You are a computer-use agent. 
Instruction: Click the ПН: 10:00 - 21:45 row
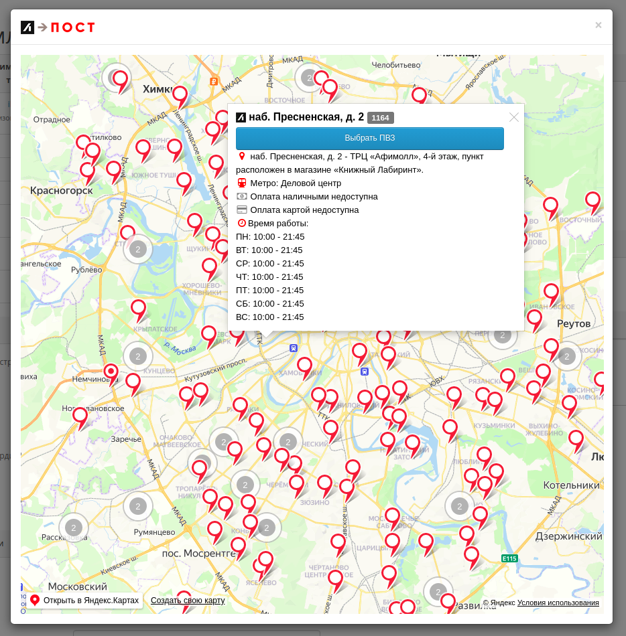tap(270, 236)
